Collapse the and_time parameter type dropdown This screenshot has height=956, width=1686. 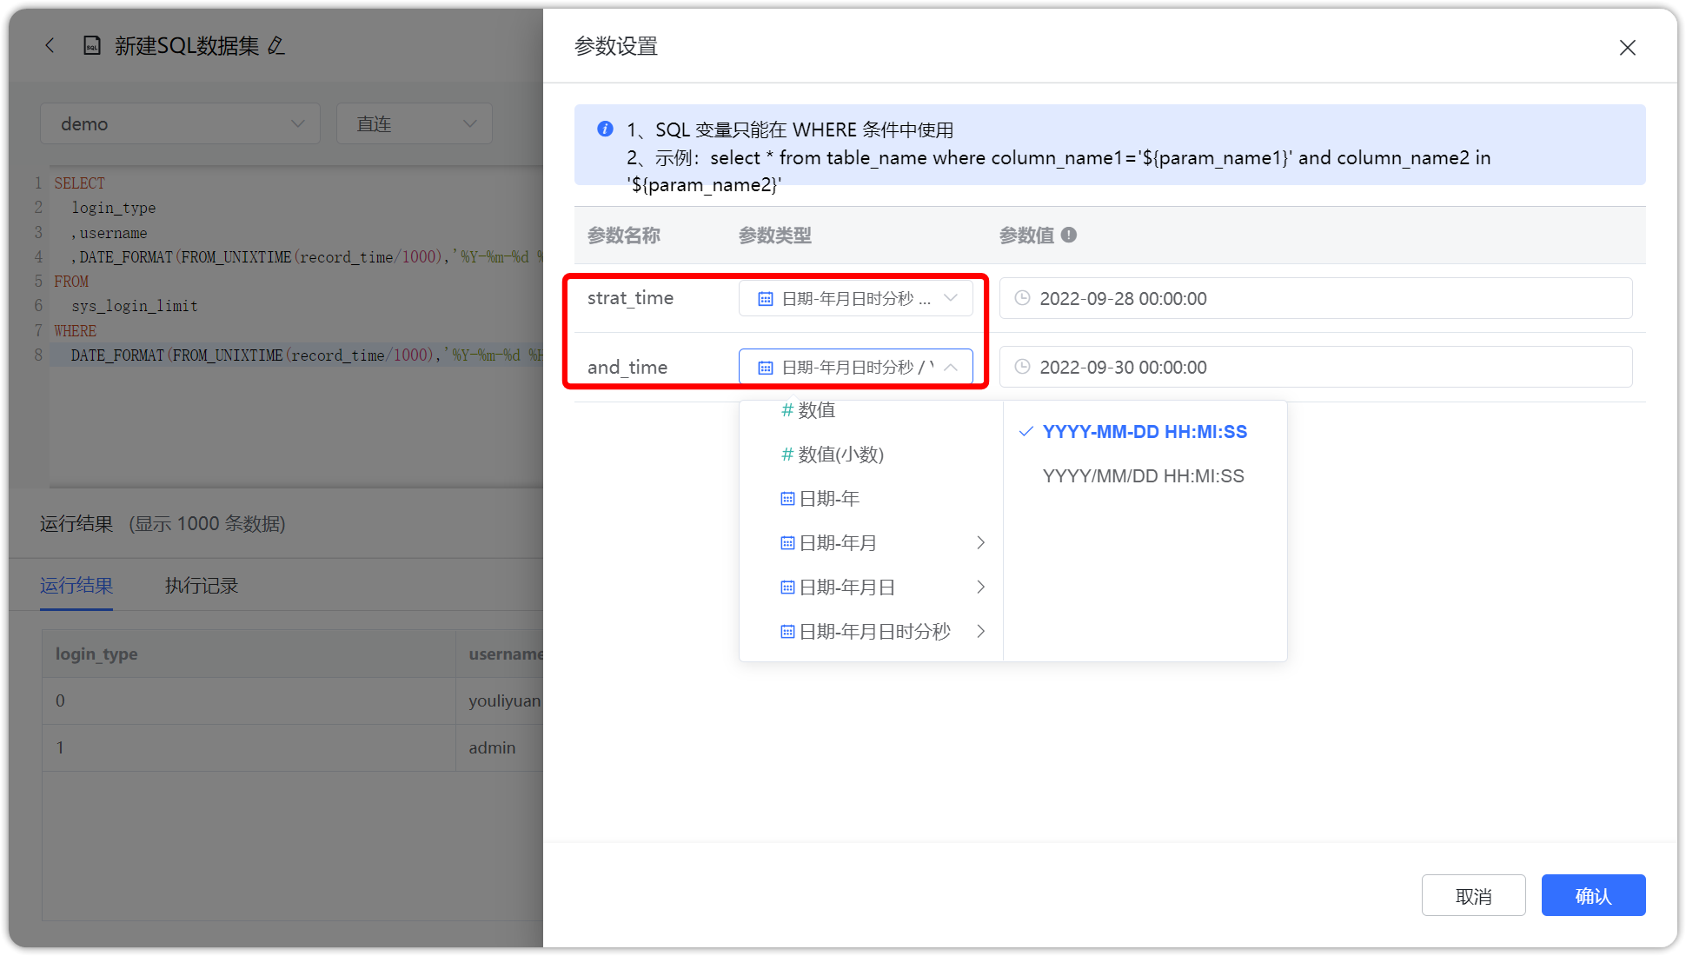coord(953,366)
